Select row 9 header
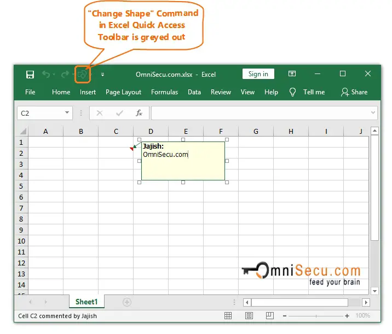392x334 pixels. 21,230
